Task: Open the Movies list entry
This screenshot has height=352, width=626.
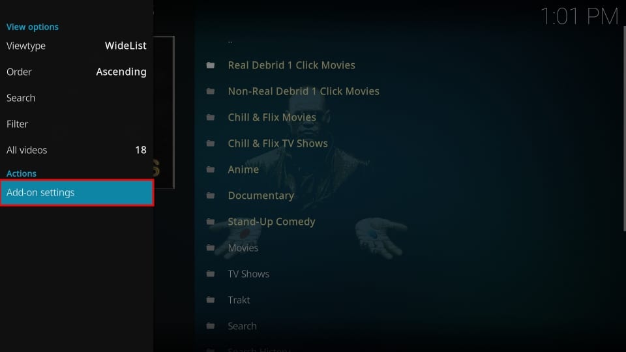Action: [243, 248]
